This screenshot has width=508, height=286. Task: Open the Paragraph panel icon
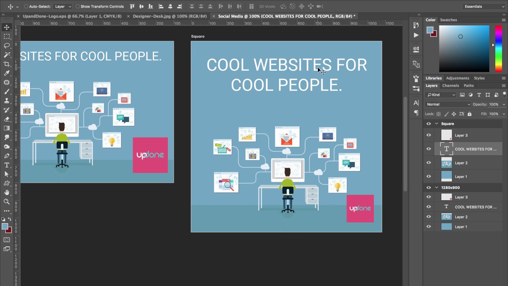(416, 113)
